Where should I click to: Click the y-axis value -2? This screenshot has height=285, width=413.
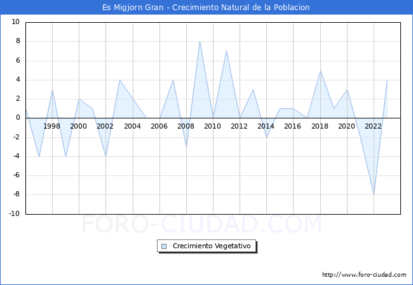tap(17, 137)
